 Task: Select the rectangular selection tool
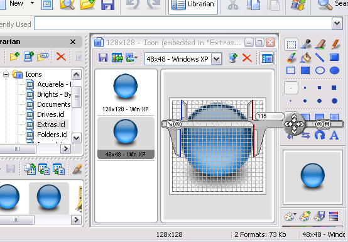291,45
